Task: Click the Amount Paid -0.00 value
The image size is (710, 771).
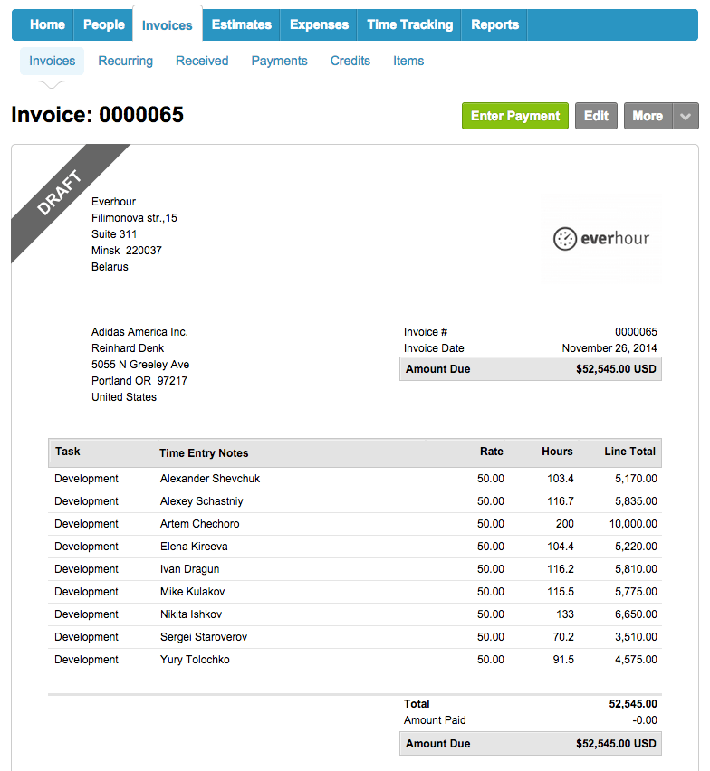Action: (645, 720)
